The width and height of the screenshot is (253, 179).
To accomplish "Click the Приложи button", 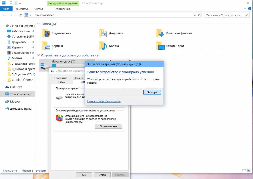I will click(x=120, y=175).
